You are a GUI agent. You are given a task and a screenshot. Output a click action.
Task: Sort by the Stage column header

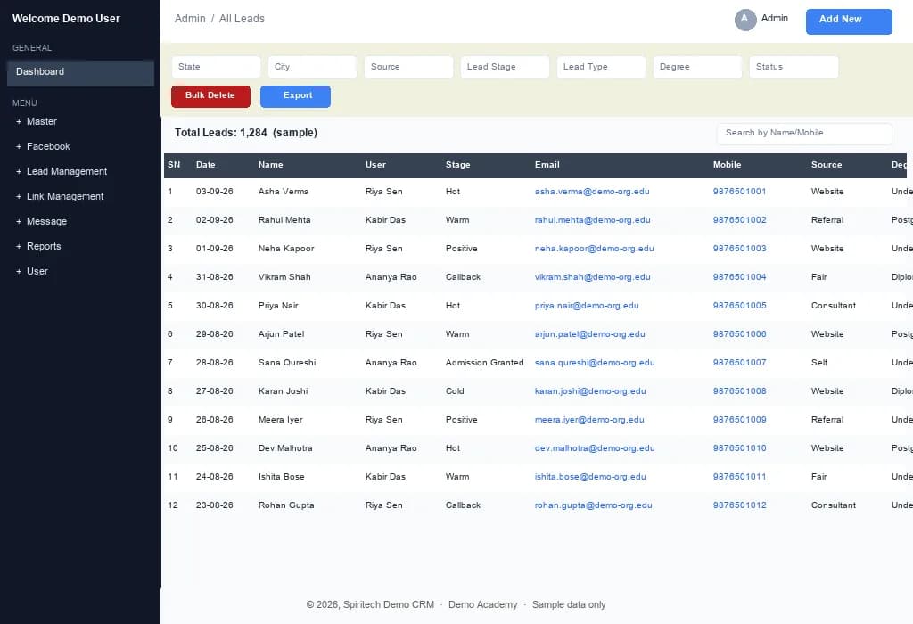(x=457, y=165)
